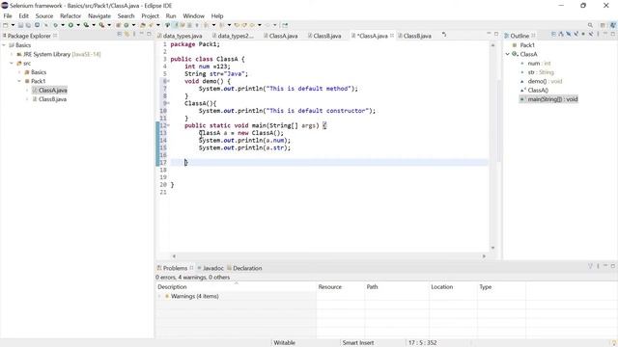Viewport: 618px width, 347px height.
Task: Toggle Hide Fields in the Outline toolbar
Action: tap(569, 35)
